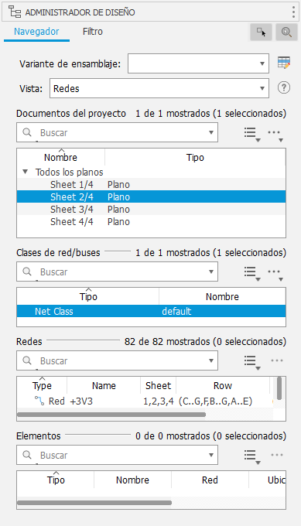Viewport: 301px width, 526px height.
Task: Collapse the Todos los planos tree node
Action: click(25, 172)
